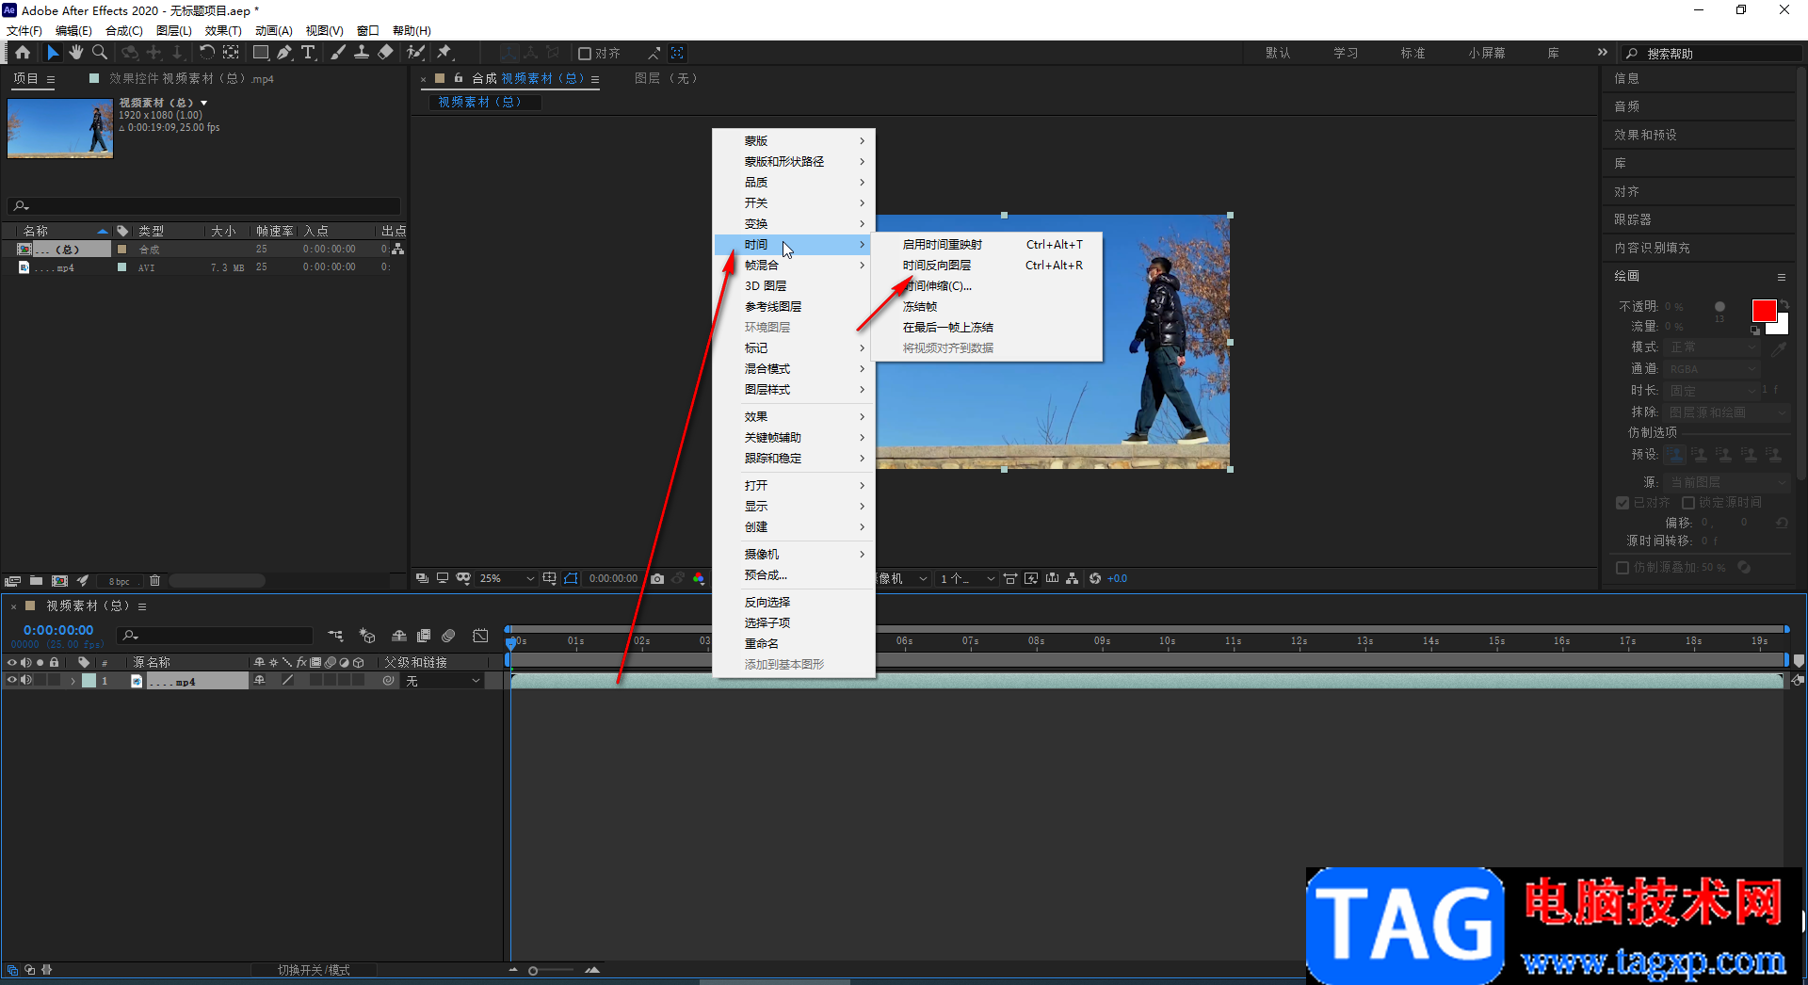This screenshot has width=1808, height=985.
Task: Toggle video eye for mp4 layer
Action: point(12,681)
